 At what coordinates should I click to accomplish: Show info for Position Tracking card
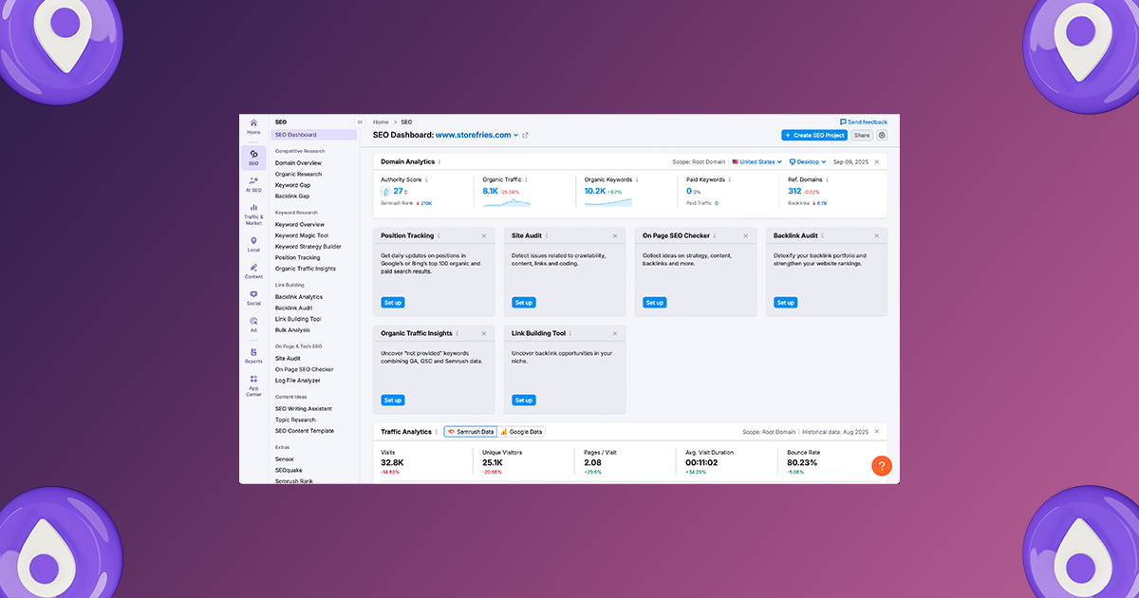coord(440,235)
